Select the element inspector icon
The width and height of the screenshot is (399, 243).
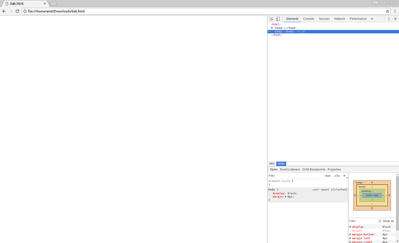click(271, 19)
